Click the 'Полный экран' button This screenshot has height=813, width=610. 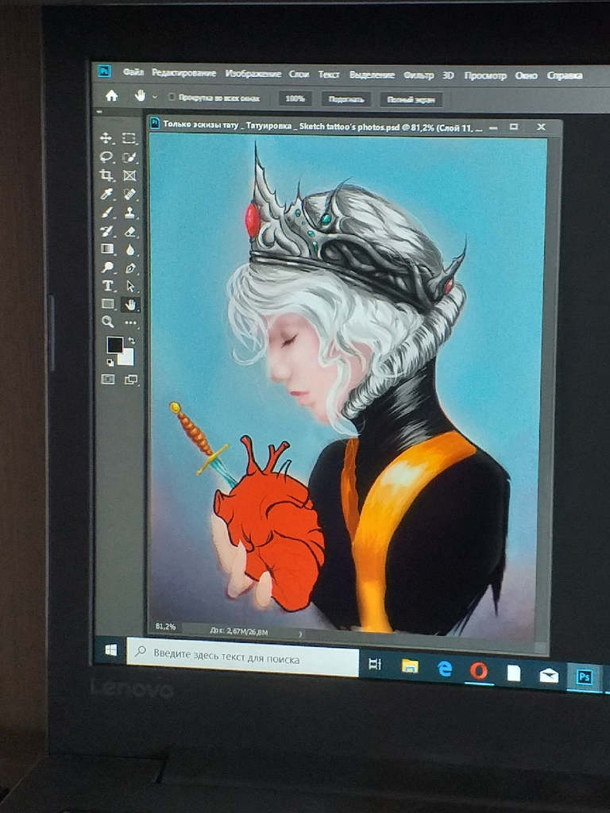(411, 100)
